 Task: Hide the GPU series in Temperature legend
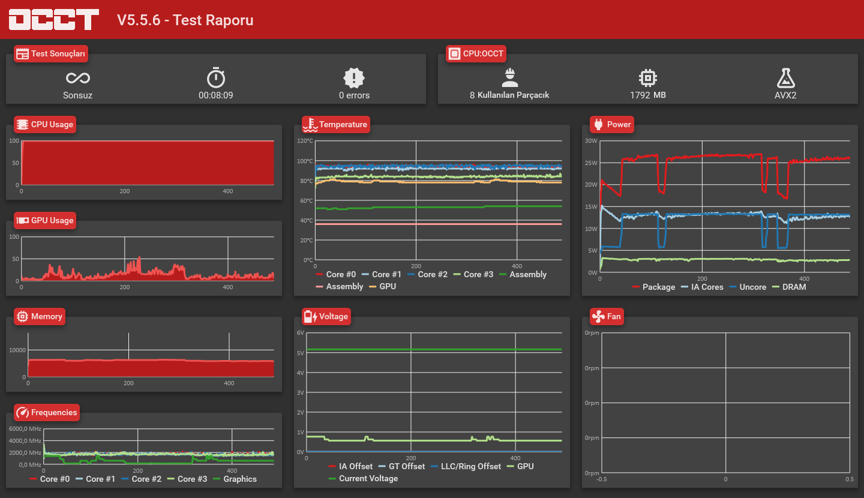[382, 286]
